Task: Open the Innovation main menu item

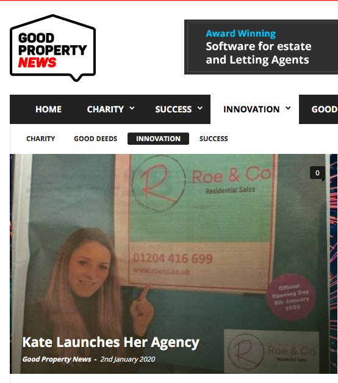Action: tap(251, 109)
